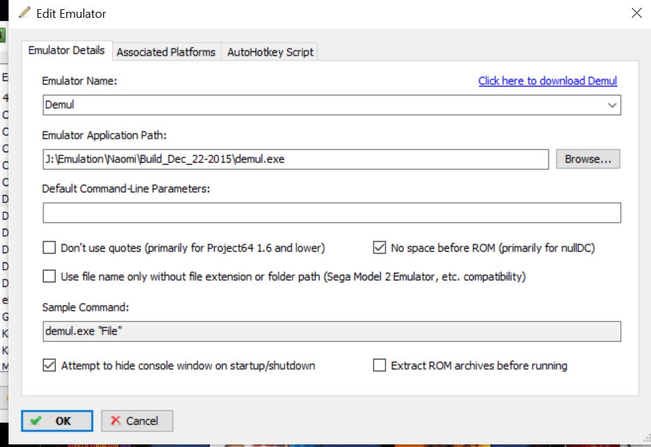Enable the 'Don't use quotes' checkbox
The image size is (651, 447).
coord(49,248)
